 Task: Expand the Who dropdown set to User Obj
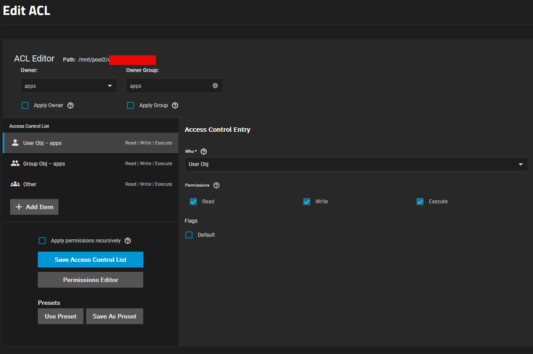[x=356, y=164]
